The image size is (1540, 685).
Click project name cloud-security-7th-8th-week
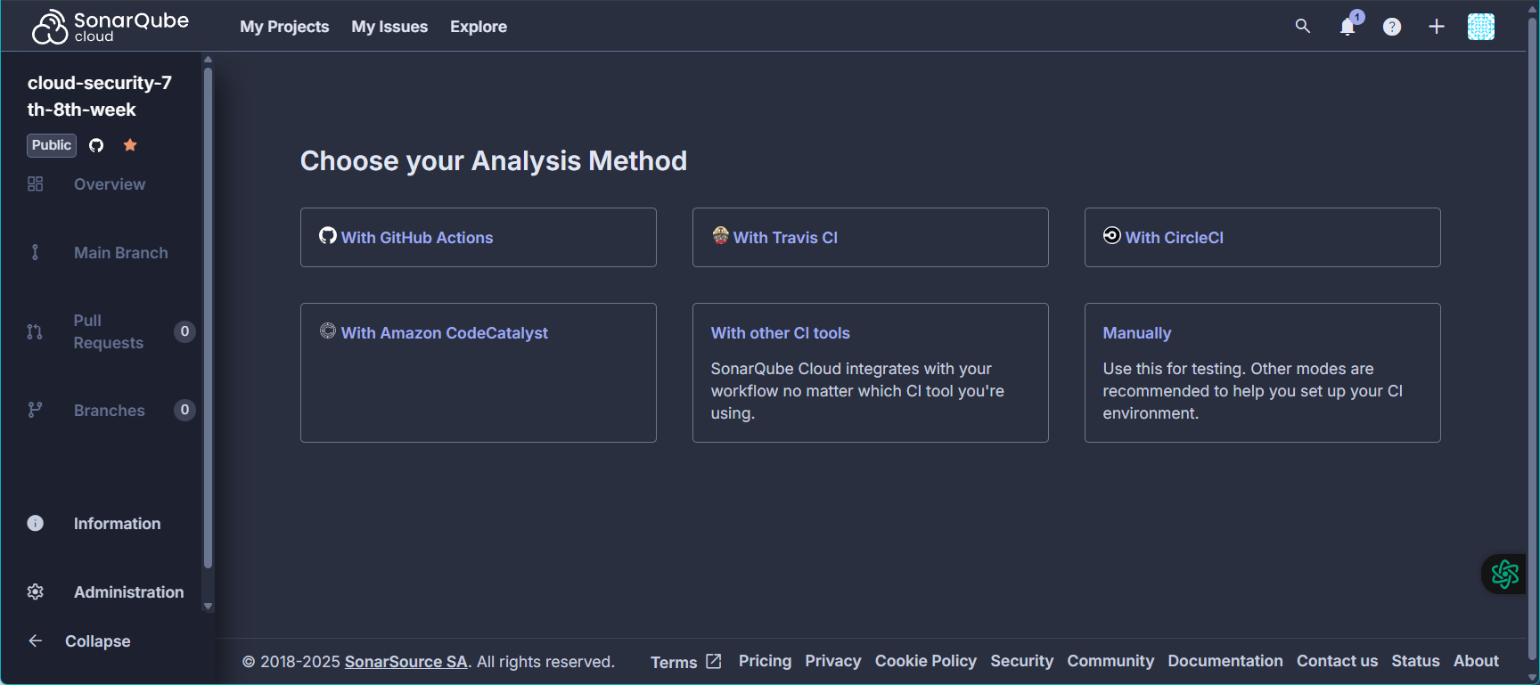coord(100,96)
